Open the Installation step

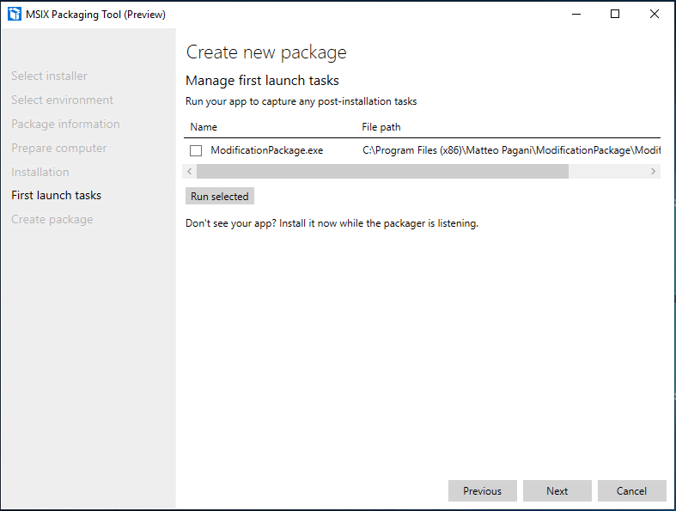coord(40,172)
